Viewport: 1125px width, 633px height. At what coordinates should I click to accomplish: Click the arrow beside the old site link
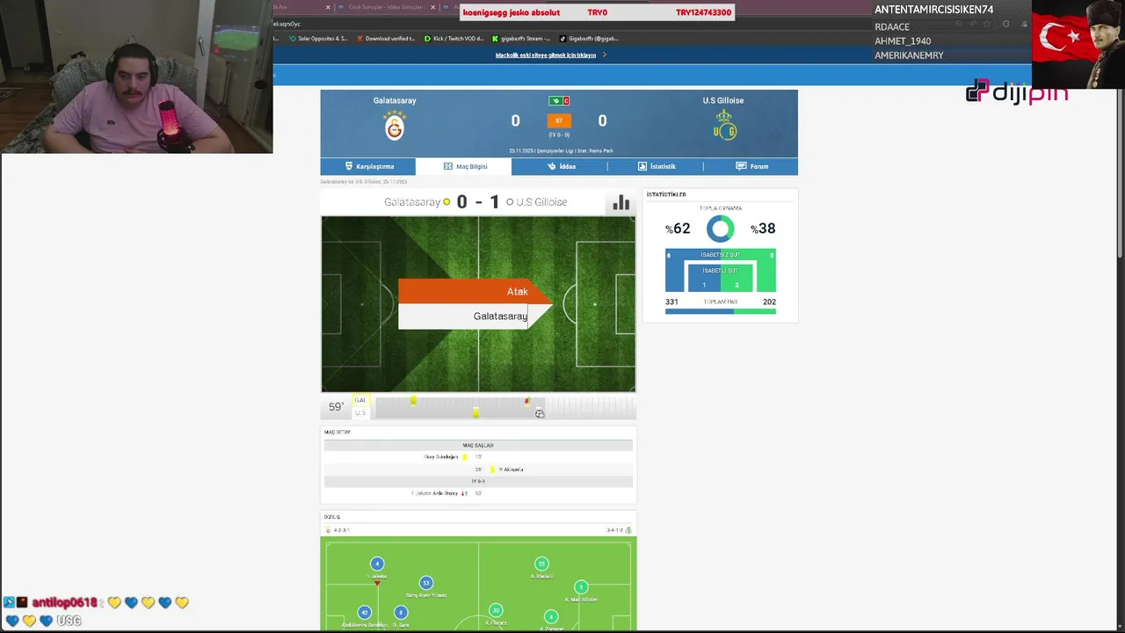604,55
